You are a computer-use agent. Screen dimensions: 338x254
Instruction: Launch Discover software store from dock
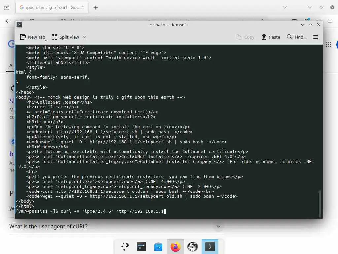pyautogui.click(x=158, y=247)
